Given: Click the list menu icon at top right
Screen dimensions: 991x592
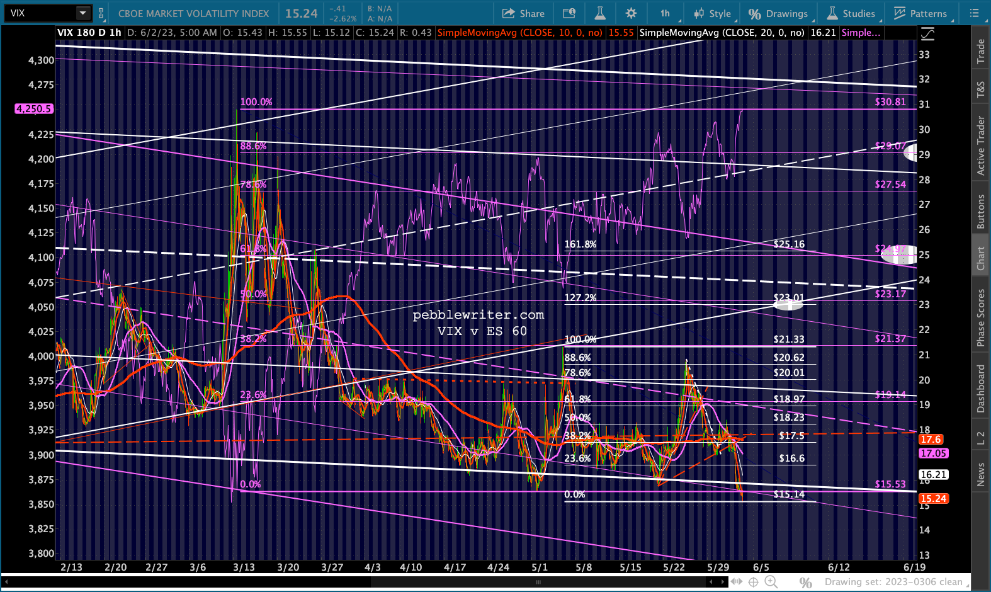Looking at the screenshot, I should 974,13.
